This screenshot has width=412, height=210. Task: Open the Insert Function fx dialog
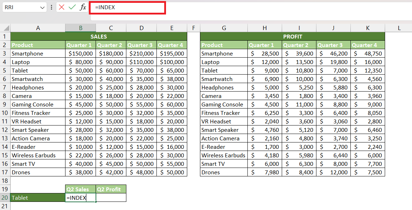(83, 7)
